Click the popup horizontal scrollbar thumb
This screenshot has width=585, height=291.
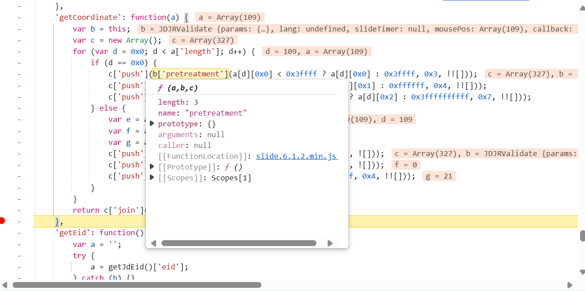[238, 243]
